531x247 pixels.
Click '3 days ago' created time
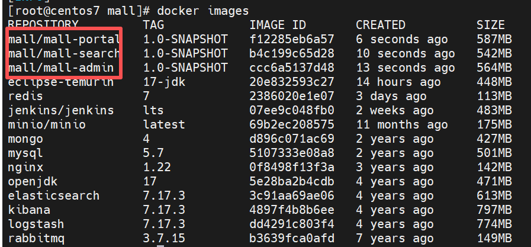(391, 96)
